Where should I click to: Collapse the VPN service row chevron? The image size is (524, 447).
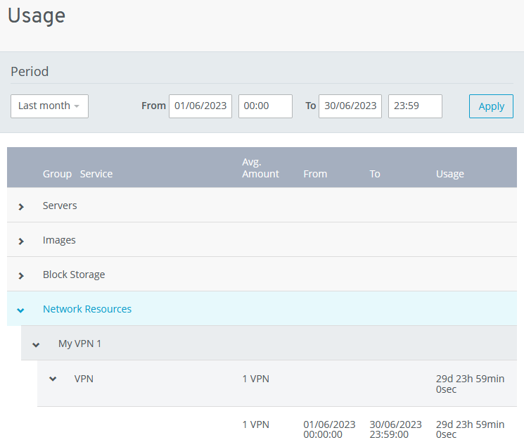click(x=53, y=379)
